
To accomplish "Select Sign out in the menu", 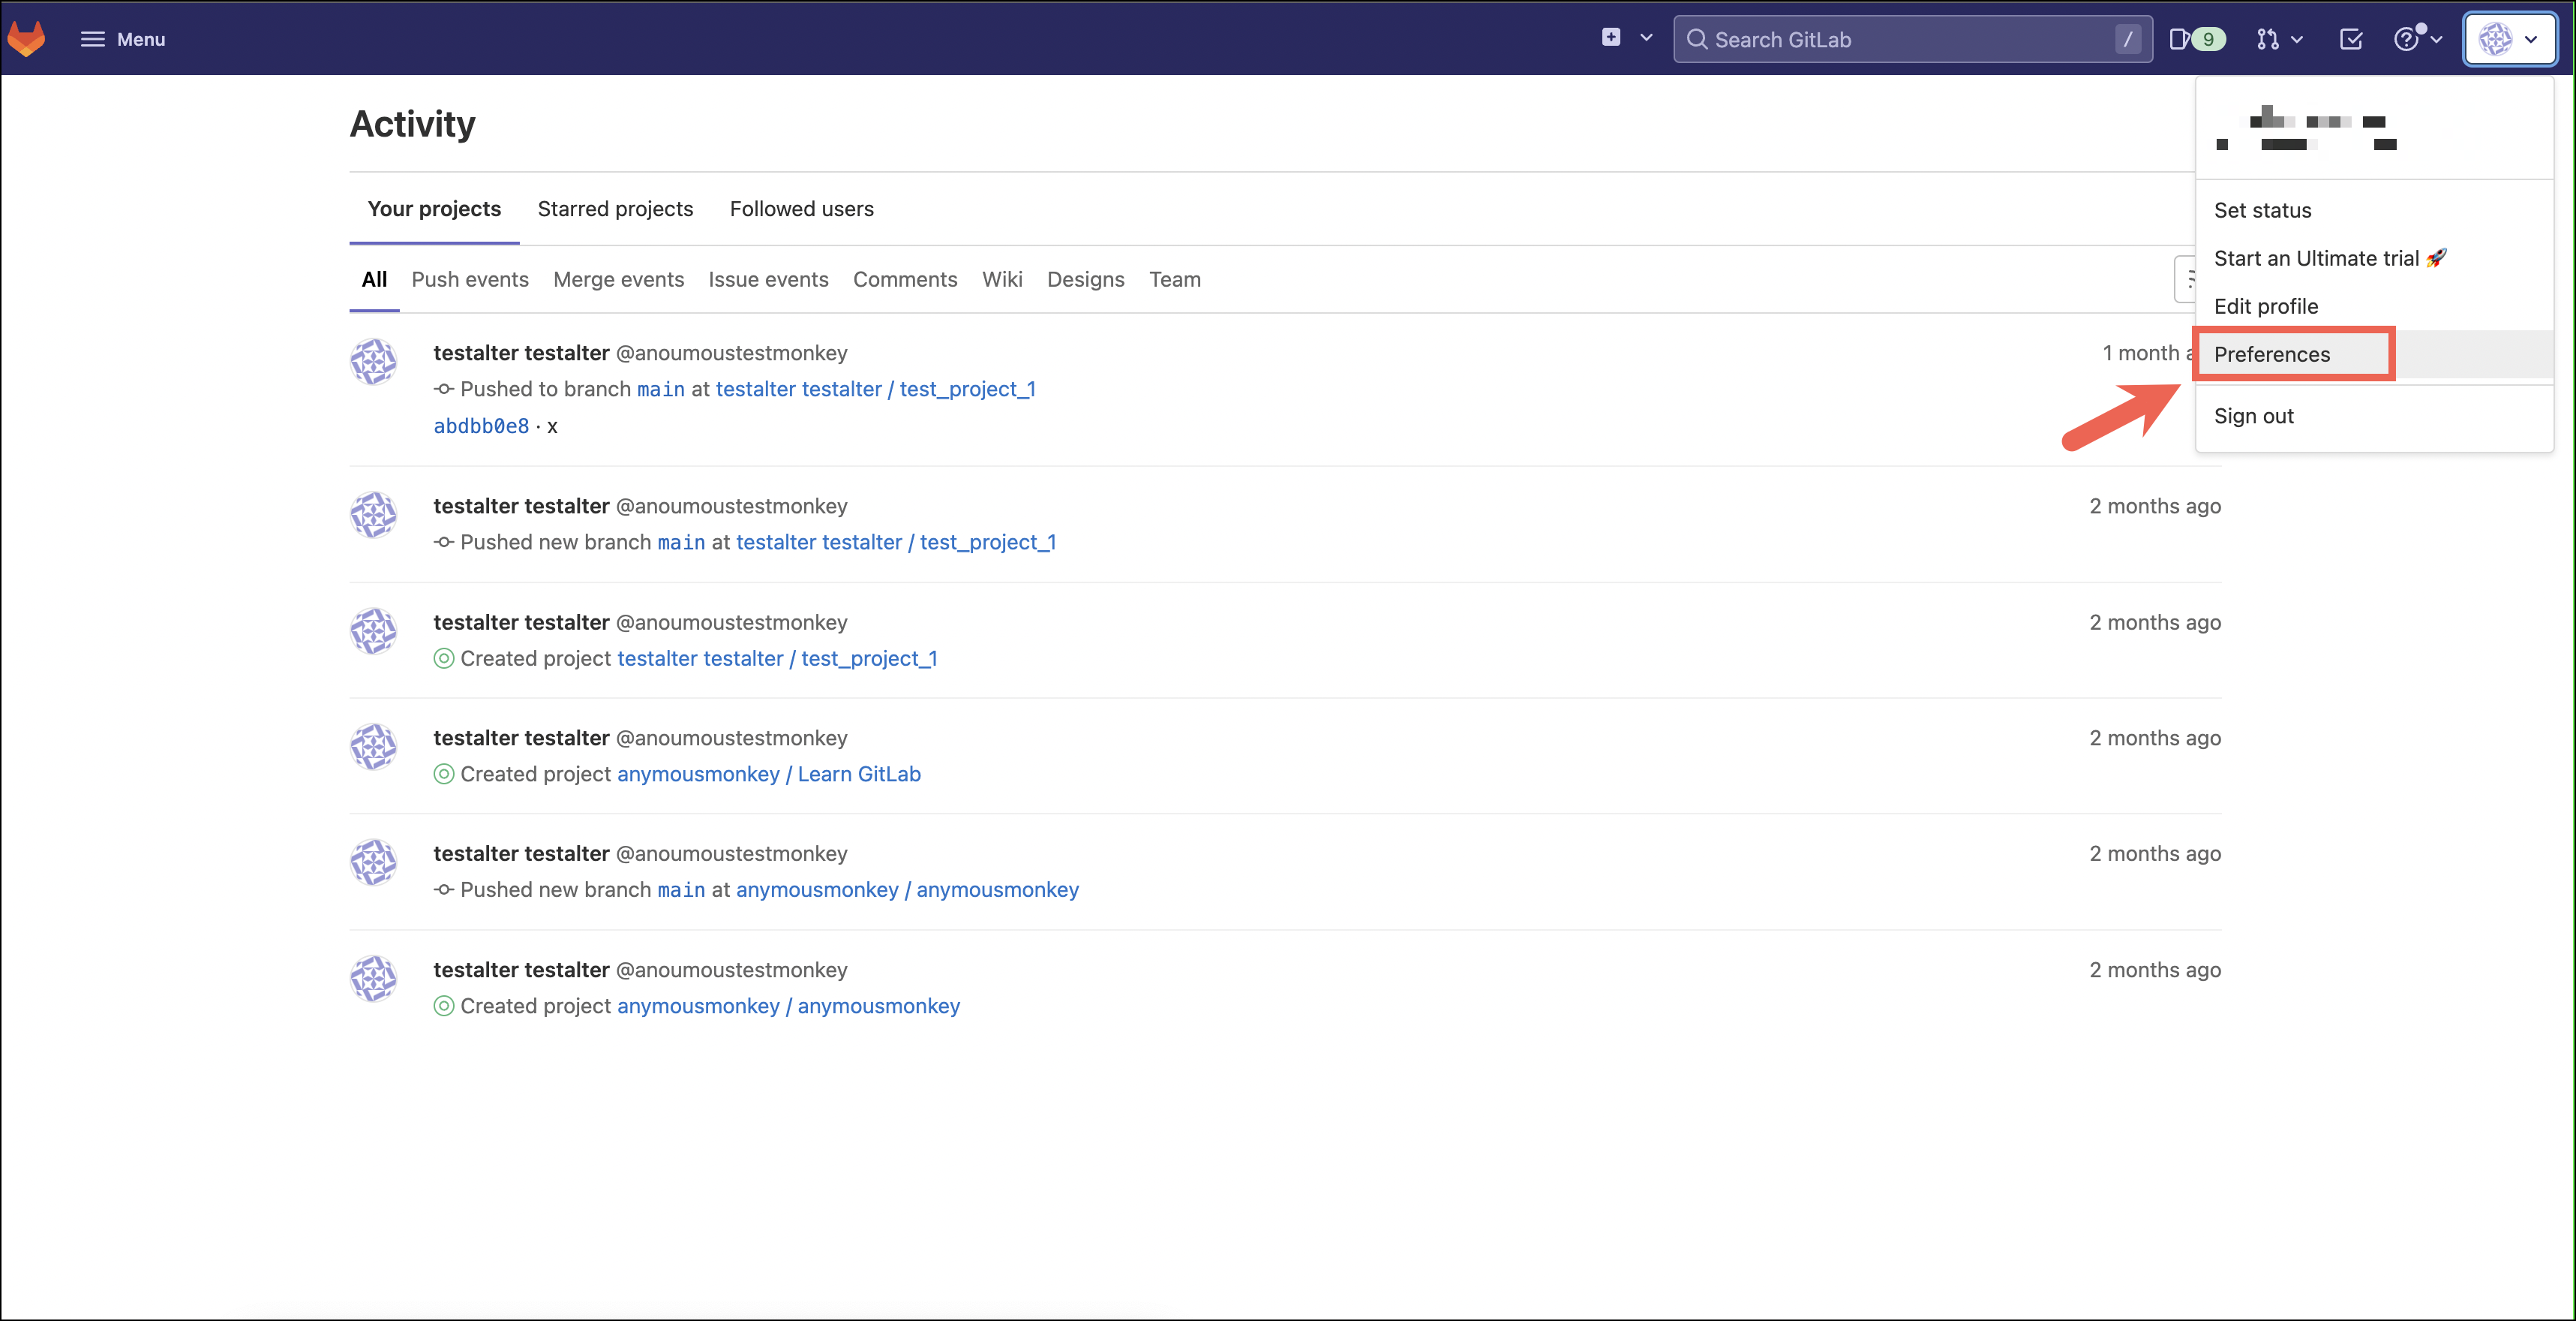I will [2254, 415].
